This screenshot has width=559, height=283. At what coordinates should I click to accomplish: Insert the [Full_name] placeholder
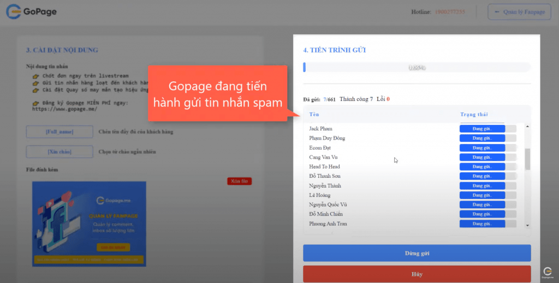coord(60,132)
